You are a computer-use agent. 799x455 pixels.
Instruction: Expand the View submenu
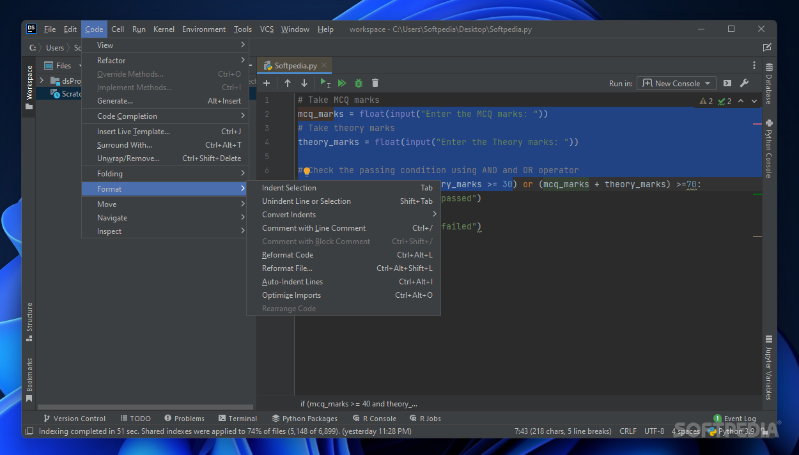coord(165,45)
